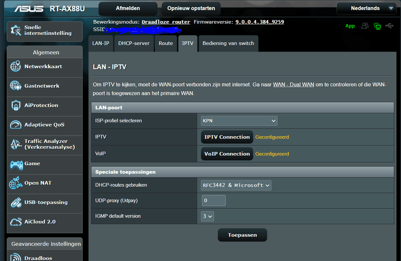Click Geconfigureerd status next to VoIP Connection

coord(272,154)
